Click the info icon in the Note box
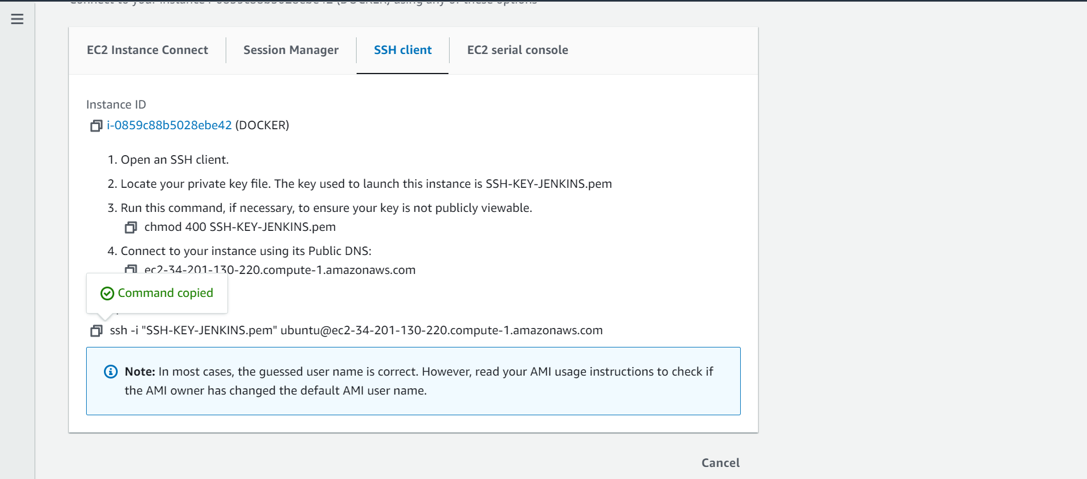 [111, 372]
